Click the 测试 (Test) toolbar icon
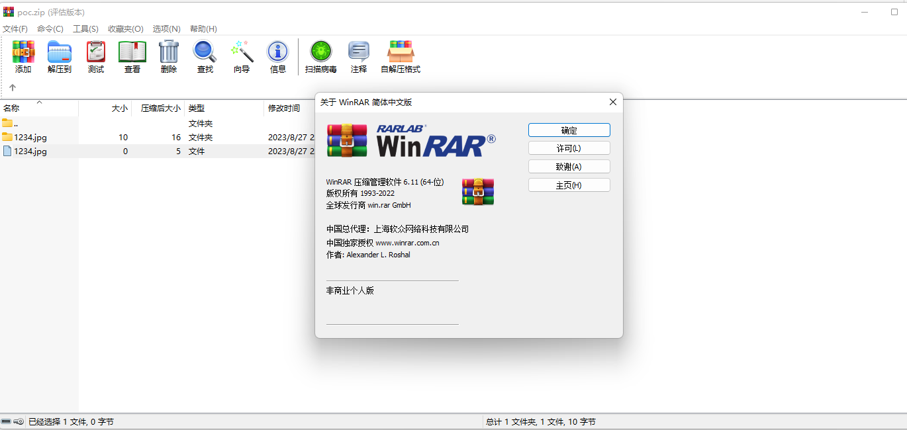 click(96, 52)
